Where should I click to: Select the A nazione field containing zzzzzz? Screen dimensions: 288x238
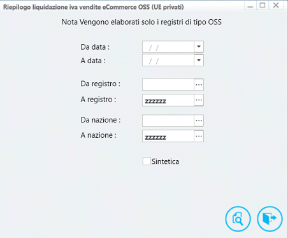[x=168, y=136]
